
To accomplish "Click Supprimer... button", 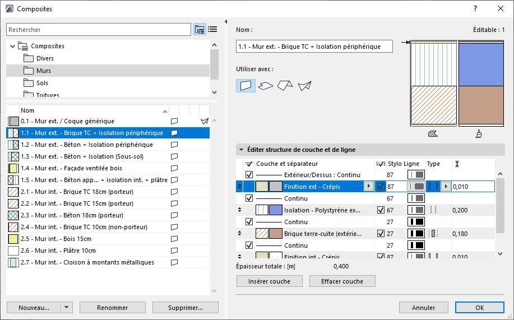I will click(185, 308).
